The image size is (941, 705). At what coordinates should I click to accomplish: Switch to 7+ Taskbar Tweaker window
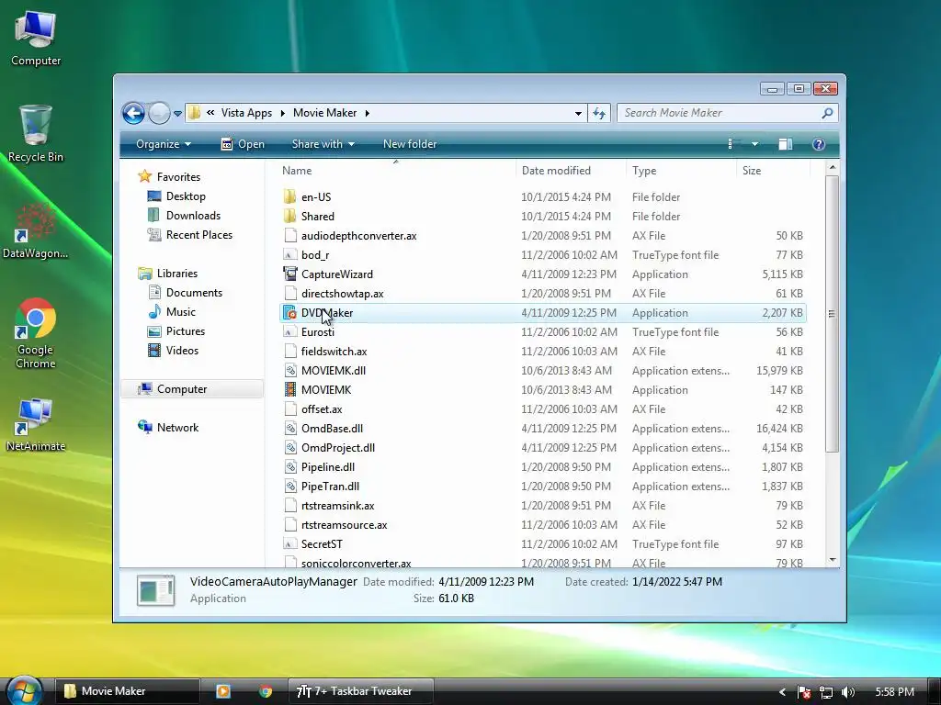[360, 691]
